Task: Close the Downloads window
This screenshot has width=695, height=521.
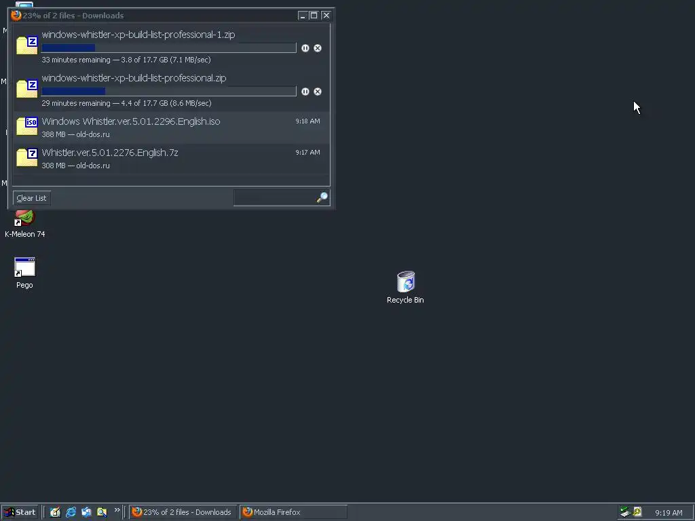Action: pos(326,16)
